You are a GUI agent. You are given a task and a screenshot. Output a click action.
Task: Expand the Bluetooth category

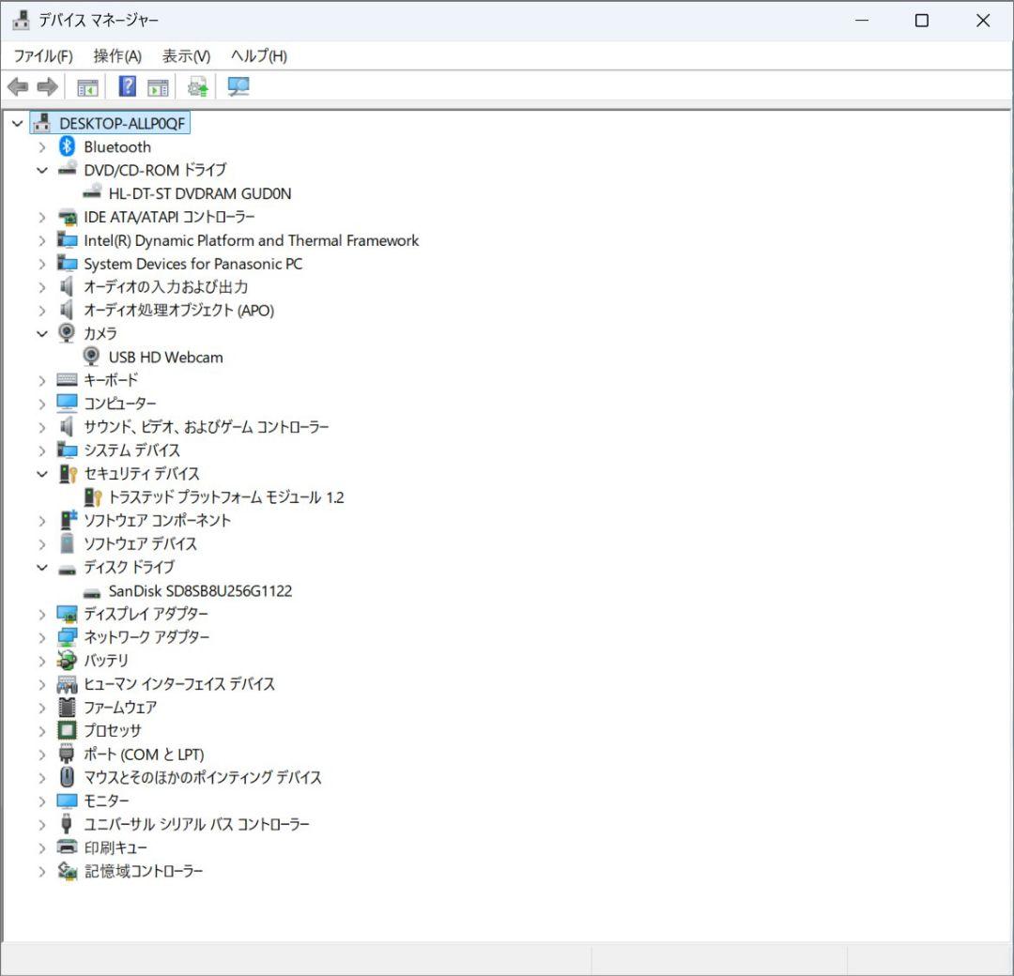click(41, 146)
